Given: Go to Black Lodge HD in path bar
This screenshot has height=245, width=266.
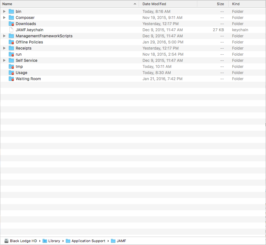Looking at the screenshot, I should pos(24,241).
